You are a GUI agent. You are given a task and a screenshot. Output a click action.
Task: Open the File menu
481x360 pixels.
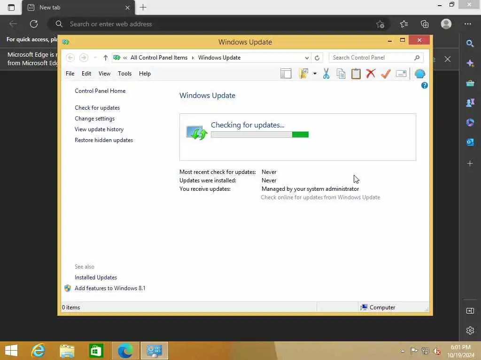[70, 74]
